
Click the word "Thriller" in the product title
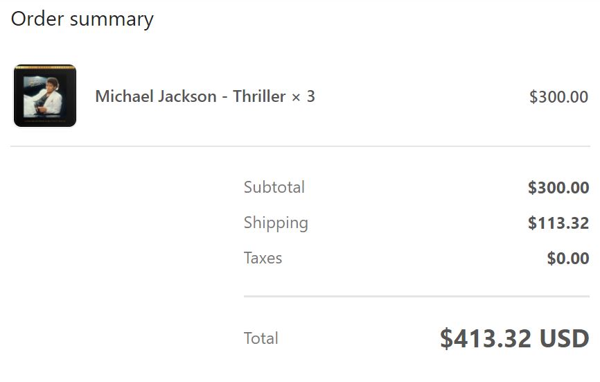tap(259, 96)
